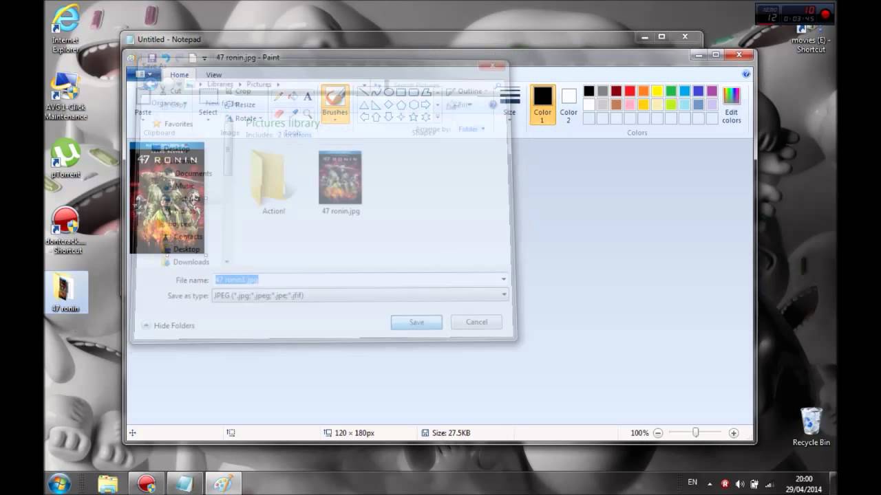Image resolution: width=881 pixels, height=495 pixels.
Task: Switch to the Home ribbon tab in Paint
Action: 179,75
